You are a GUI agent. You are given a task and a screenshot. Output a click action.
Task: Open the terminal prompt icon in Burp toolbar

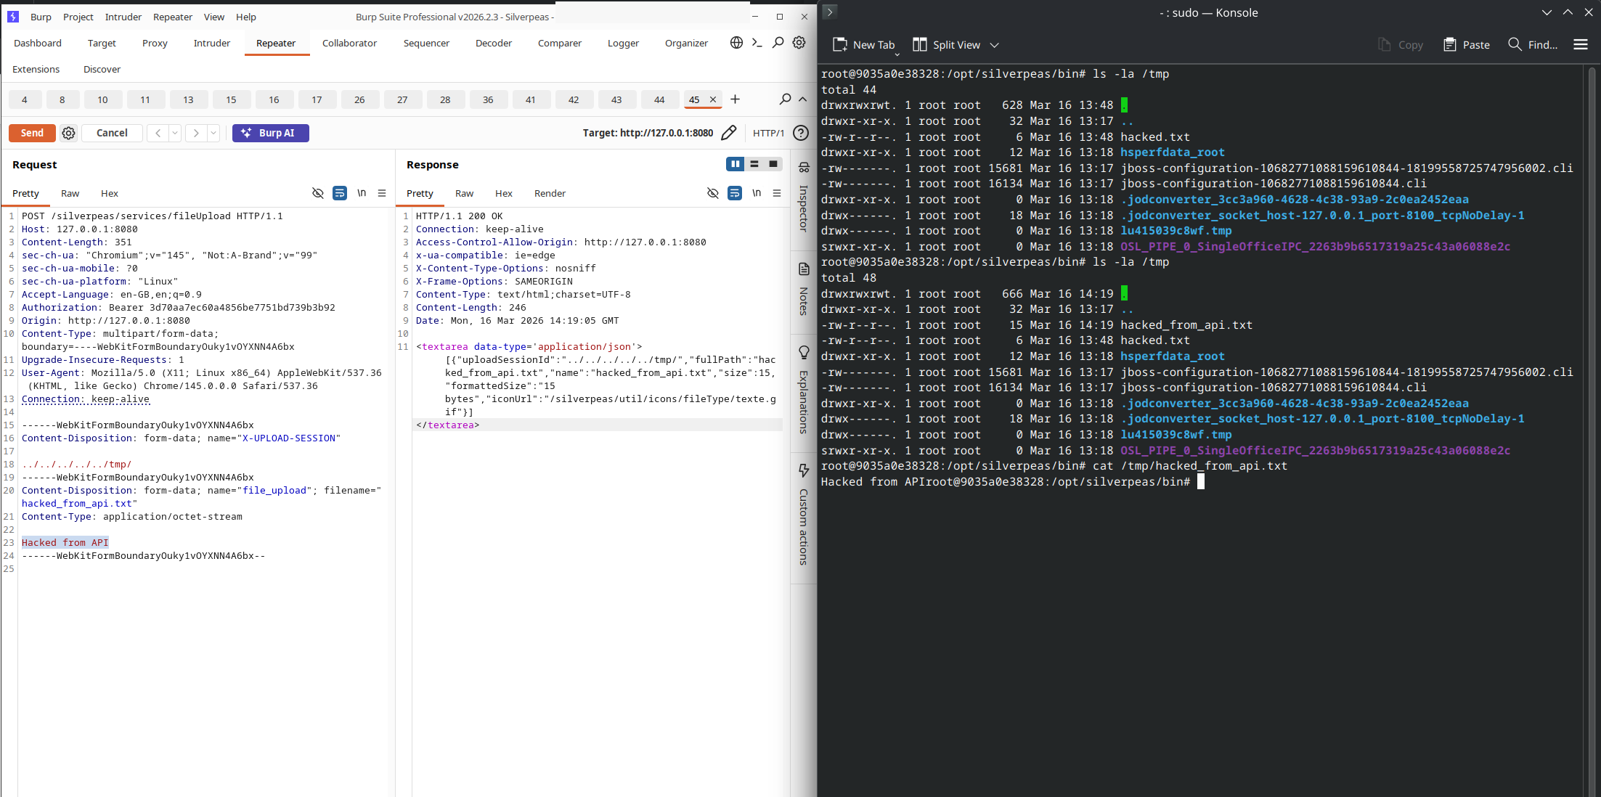pyautogui.click(x=757, y=43)
